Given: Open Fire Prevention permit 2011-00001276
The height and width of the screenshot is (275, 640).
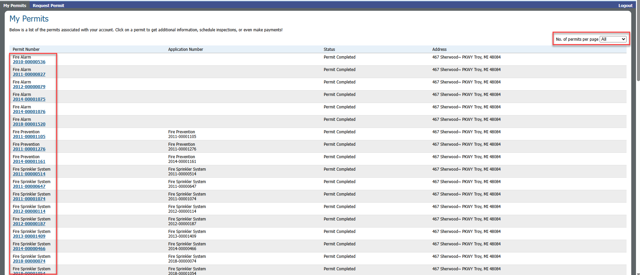Looking at the screenshot, I should (x=29, y=149).
